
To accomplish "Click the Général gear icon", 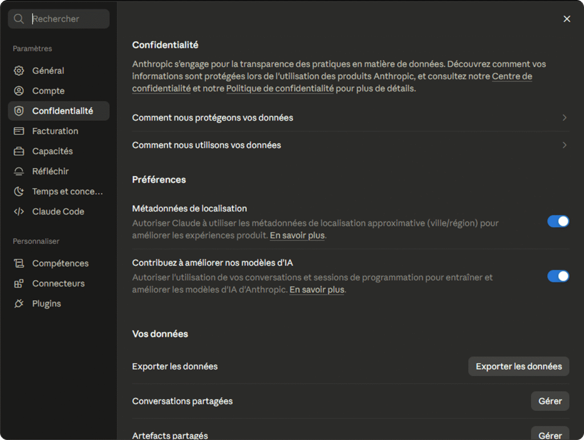I will (19, 70).
